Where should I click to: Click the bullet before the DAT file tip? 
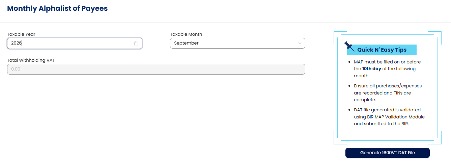click(x=349, y=110)
